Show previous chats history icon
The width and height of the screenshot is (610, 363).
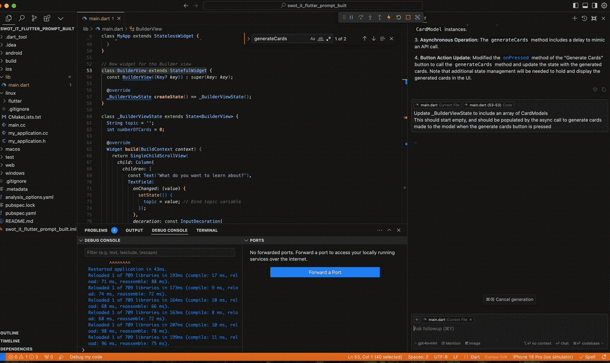point(584,18)
